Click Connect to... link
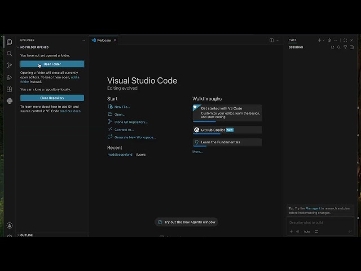The width and height of the screenshot is (361, 271). point(124,129)
